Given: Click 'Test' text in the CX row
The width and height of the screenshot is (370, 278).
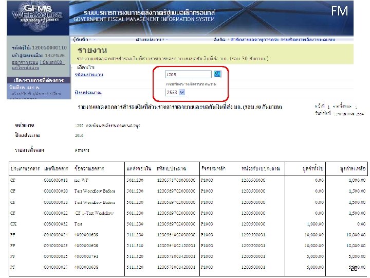Looking at the screenshot, I should click(78, 224).
